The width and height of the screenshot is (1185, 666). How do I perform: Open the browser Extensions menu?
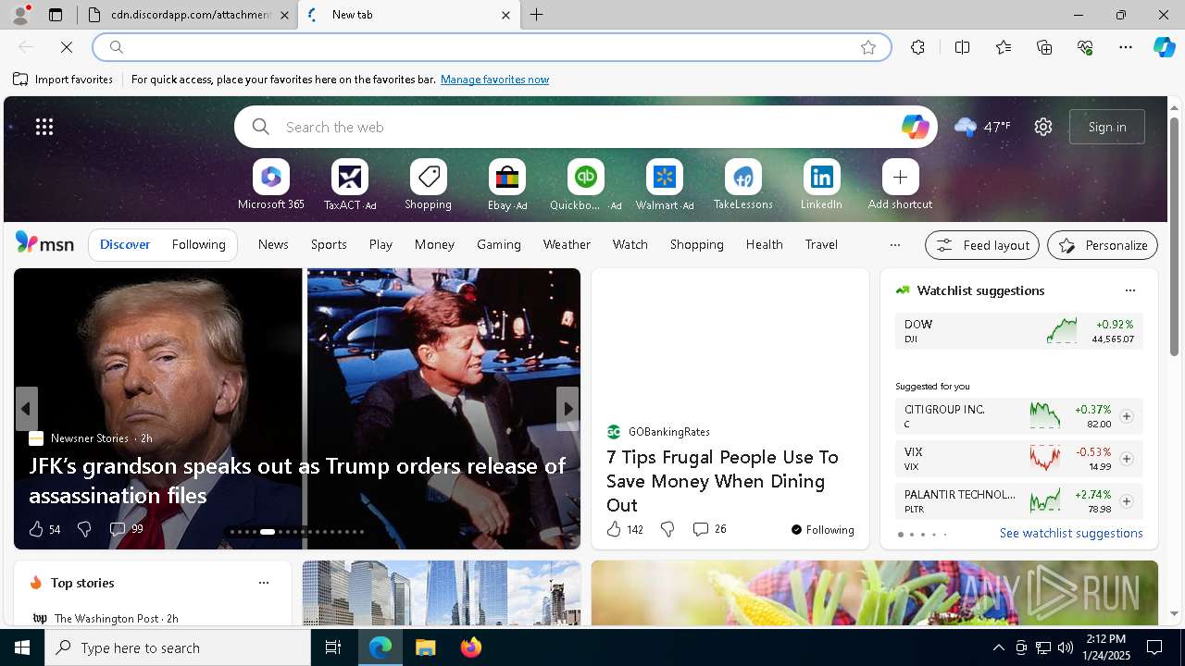pos(917,47)
